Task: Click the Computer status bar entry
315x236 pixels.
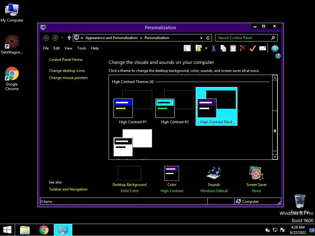Action: pos(248,202)
